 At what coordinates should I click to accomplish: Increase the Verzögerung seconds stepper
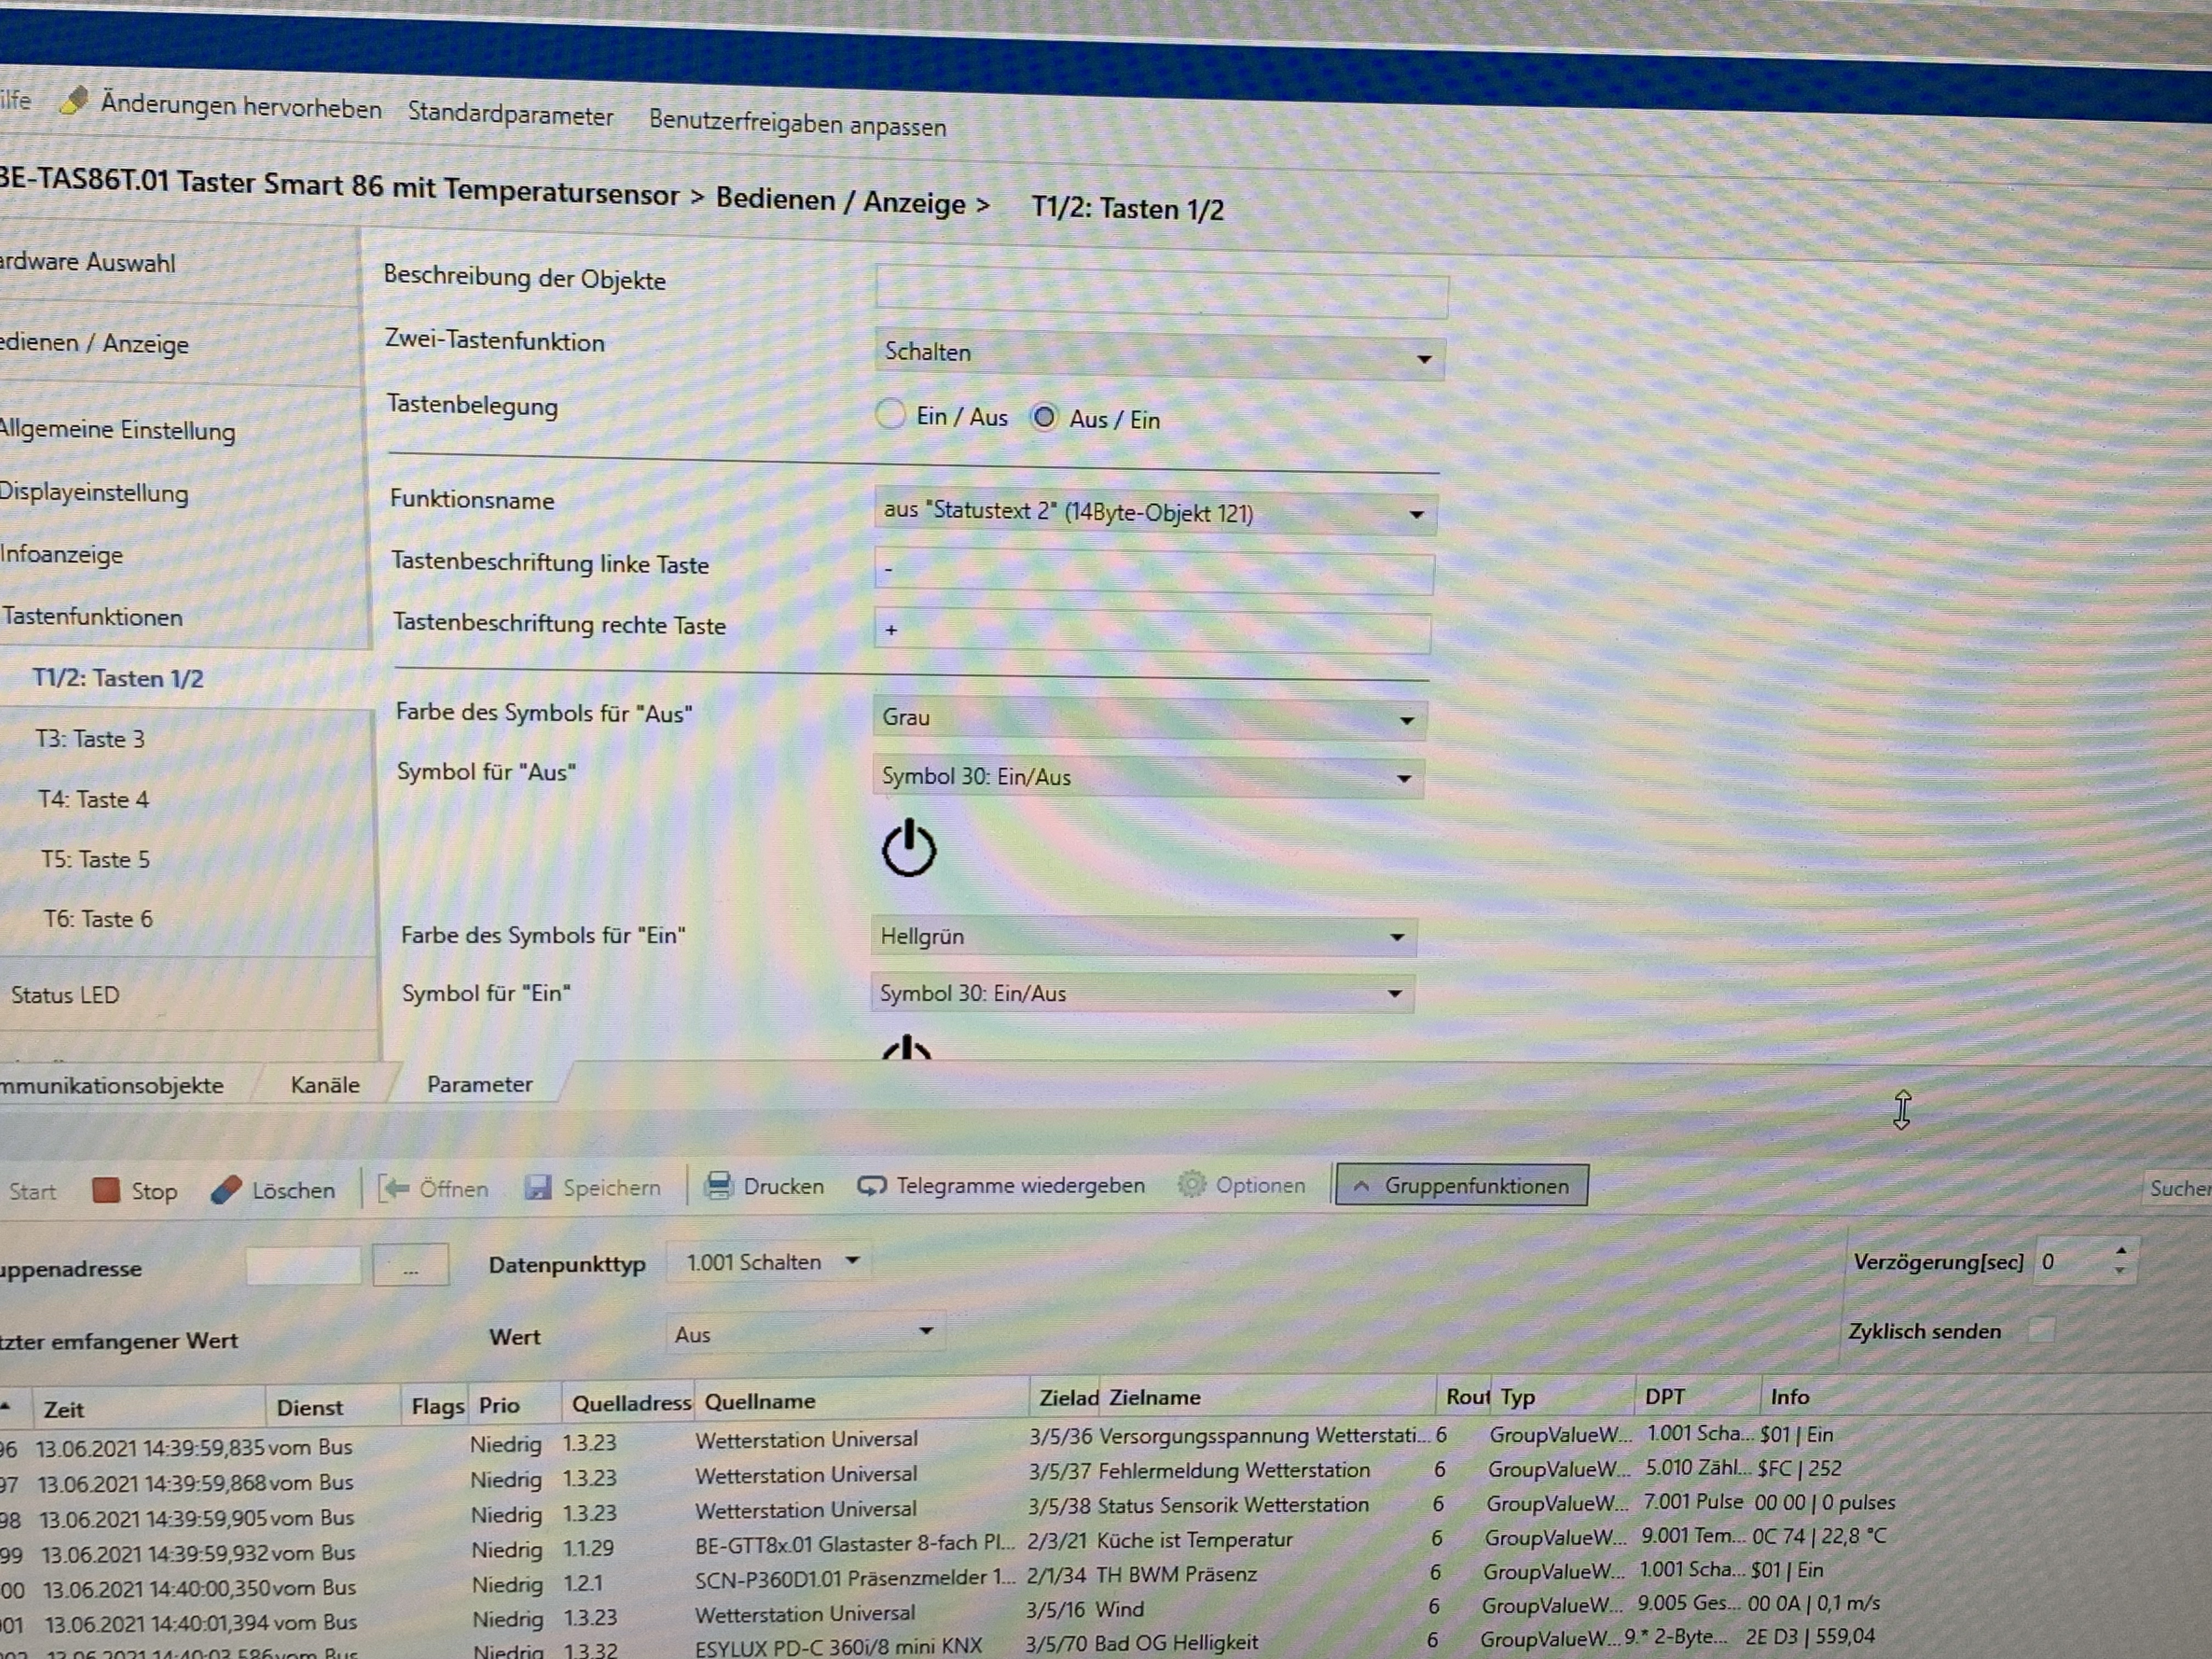2121,1251
